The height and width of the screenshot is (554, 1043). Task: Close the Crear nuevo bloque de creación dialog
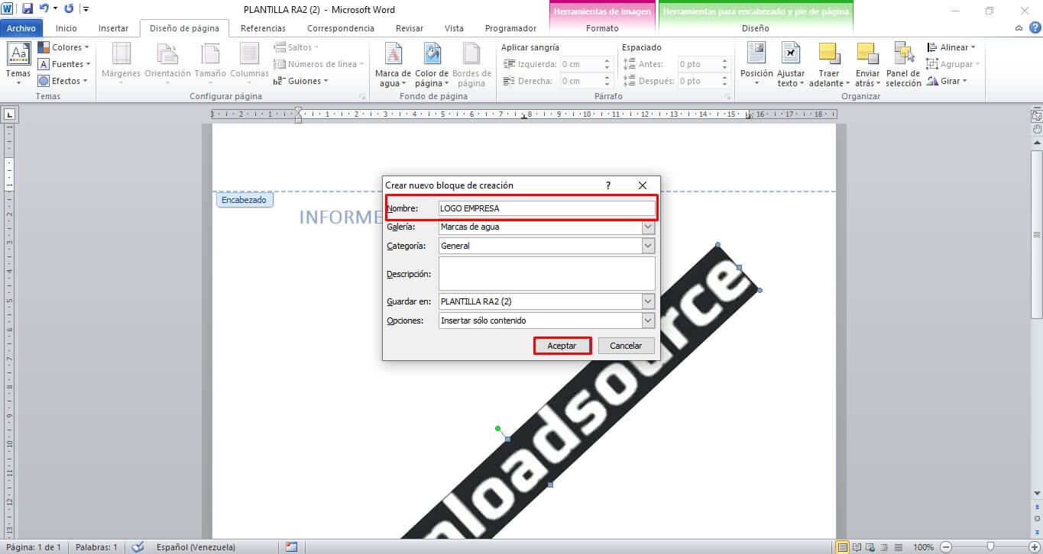click(643, 185)
